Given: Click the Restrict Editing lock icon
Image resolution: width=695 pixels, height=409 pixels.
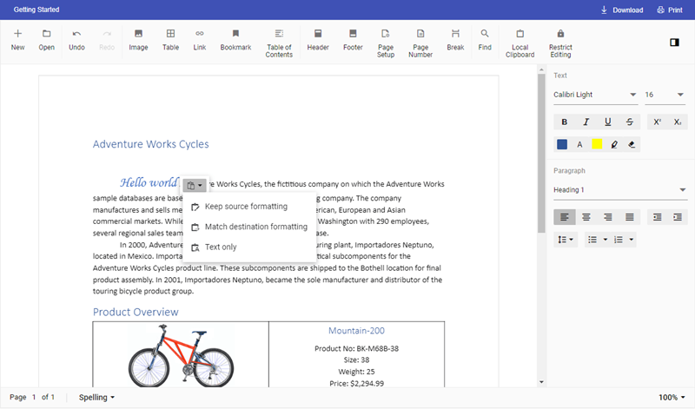Looking at the screenshot, I should tap(560, 34).
